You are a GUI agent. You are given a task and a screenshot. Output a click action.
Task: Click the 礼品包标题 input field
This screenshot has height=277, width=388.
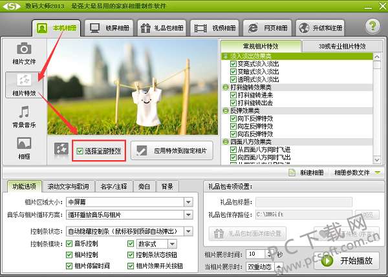coord(304,202)
